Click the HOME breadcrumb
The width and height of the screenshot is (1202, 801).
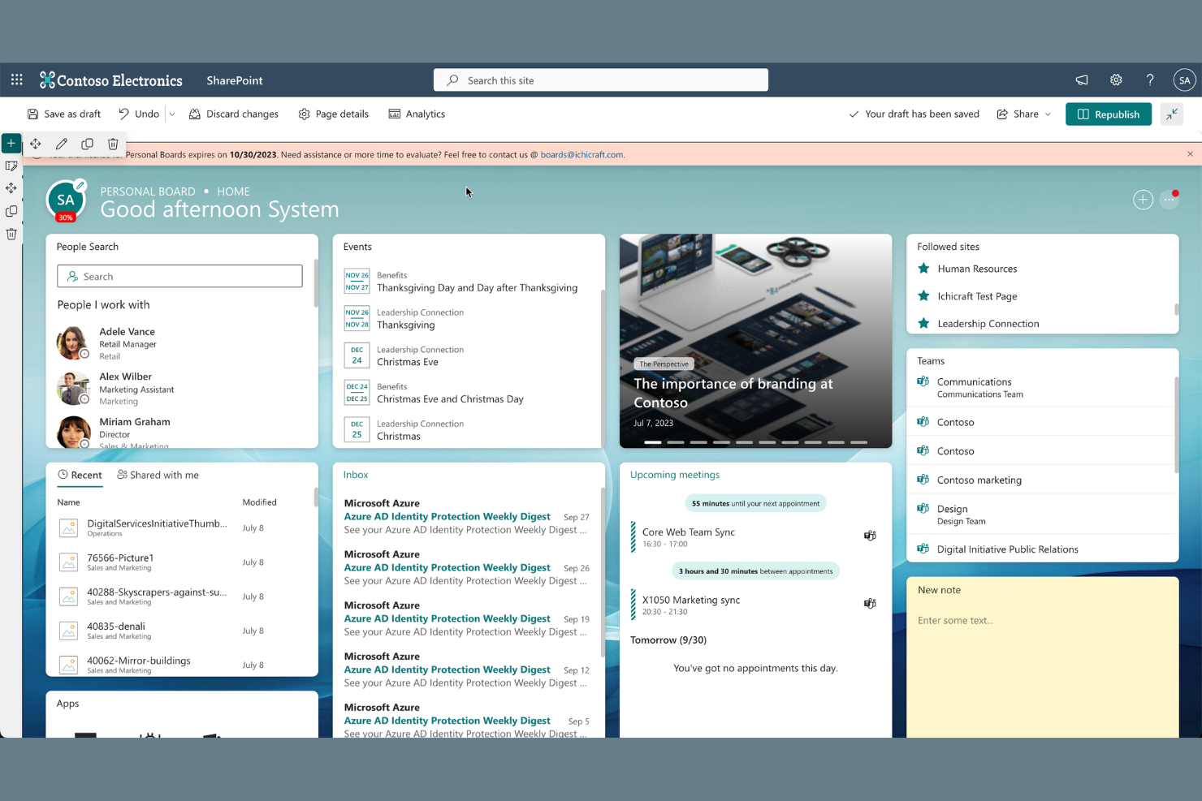(233, 192)
